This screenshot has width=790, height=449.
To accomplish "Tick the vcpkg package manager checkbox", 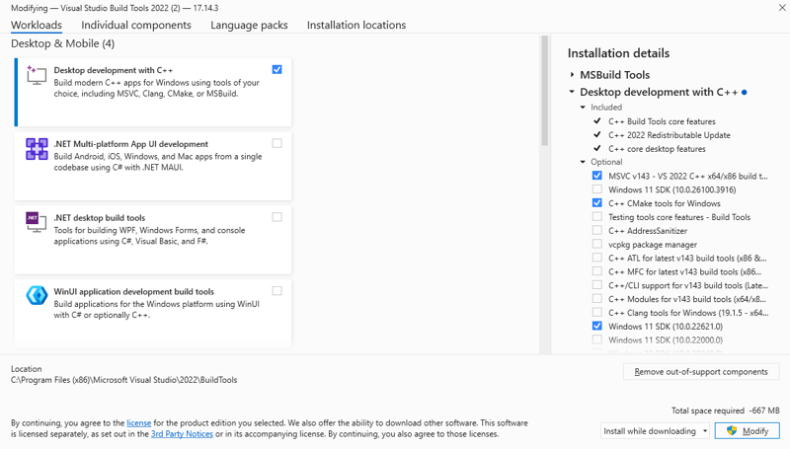I will point(597,245).
